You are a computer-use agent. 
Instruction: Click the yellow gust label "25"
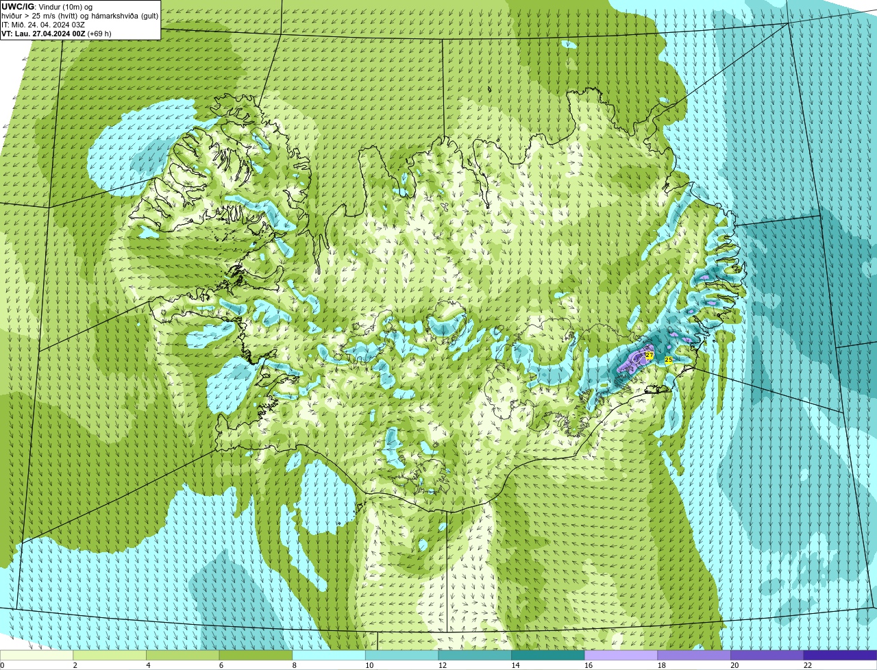(x=668, y=359)
